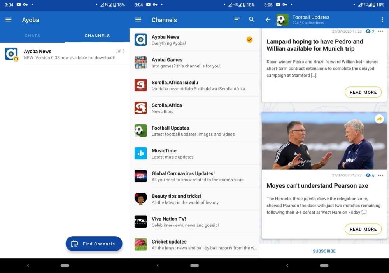Open Ayoba News avatar in chats list
Image resolution: width=389 pixels, height=273 pixels.
pos(11,54)
